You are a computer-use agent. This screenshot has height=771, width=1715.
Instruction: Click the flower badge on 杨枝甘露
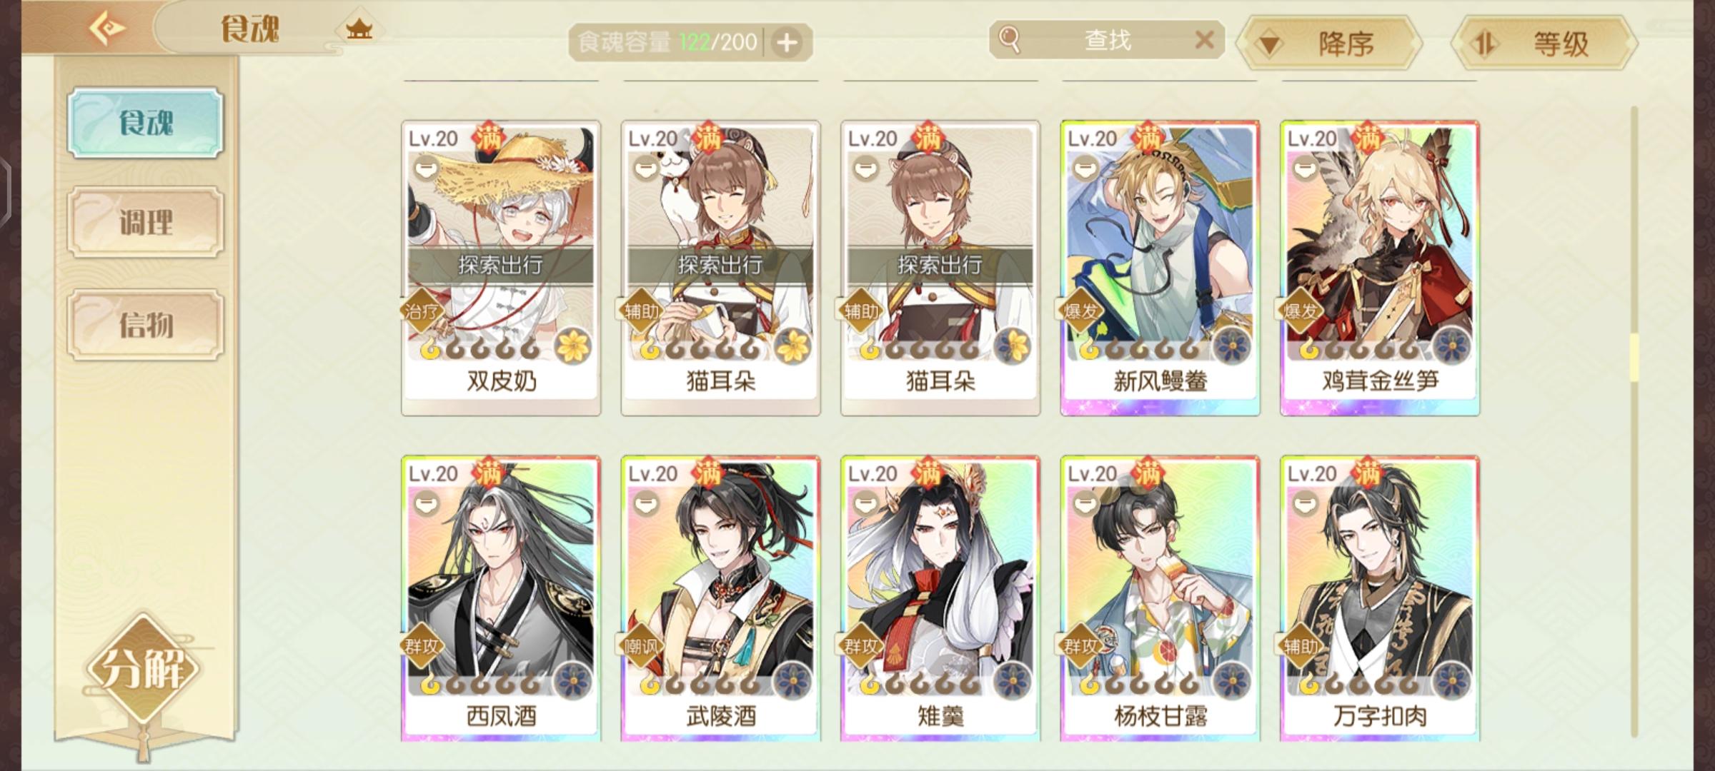pyautogui.click(x=1231, y=682)
